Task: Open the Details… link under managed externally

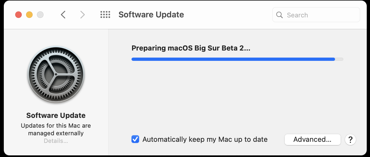Action: [x=56, y=141]
